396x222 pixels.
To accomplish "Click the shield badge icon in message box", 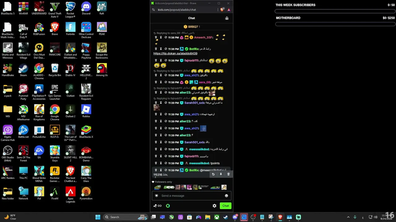I will pos(157,196).
